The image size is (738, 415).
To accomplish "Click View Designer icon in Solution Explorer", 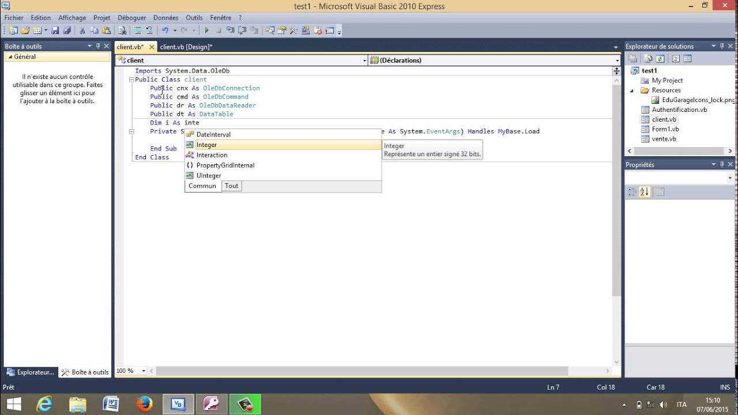I will pos(687,58).
